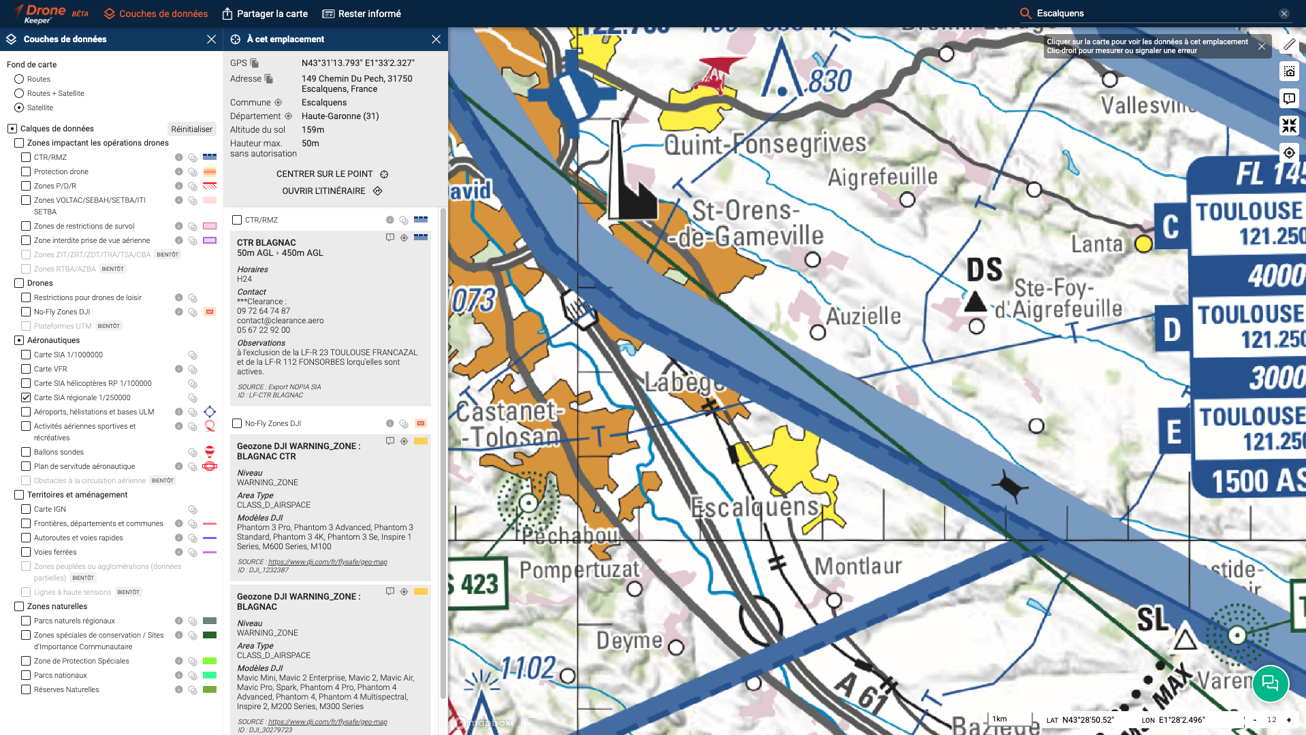This screenshot has width=1306, height=735.
Task: Enable the Protection drone layer
Action: click(26, 171)
